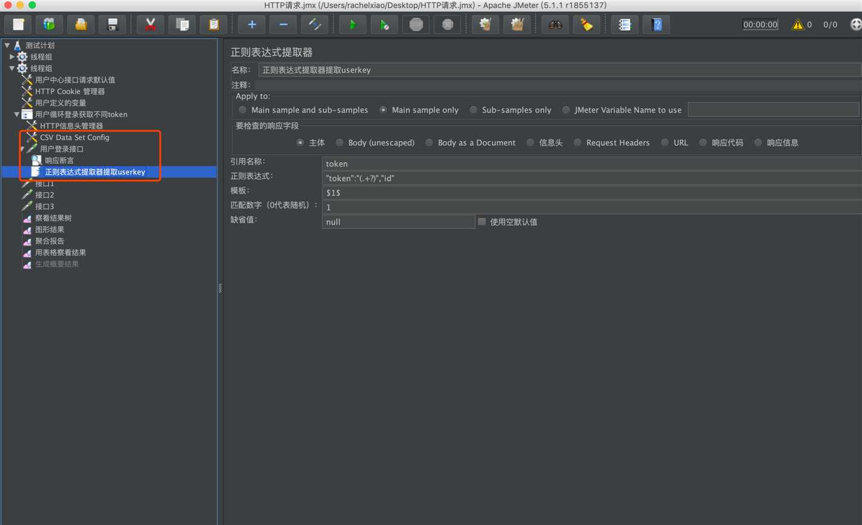Select Body (unescaped) radio button

click(x=340, y=142)
